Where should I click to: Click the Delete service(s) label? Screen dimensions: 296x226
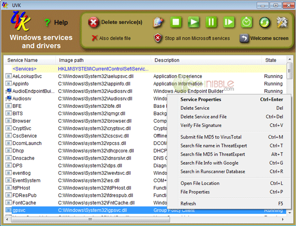122,22
